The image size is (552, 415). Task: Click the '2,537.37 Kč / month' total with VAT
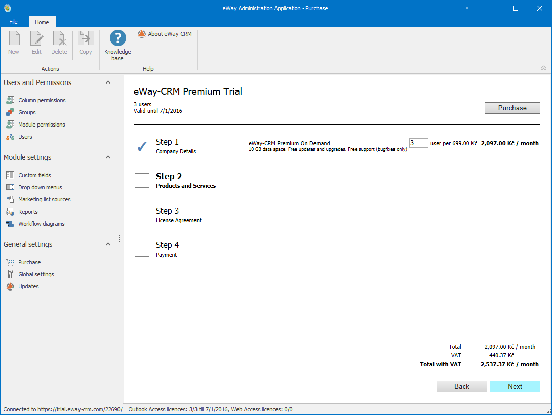click(x=509, y=364)
